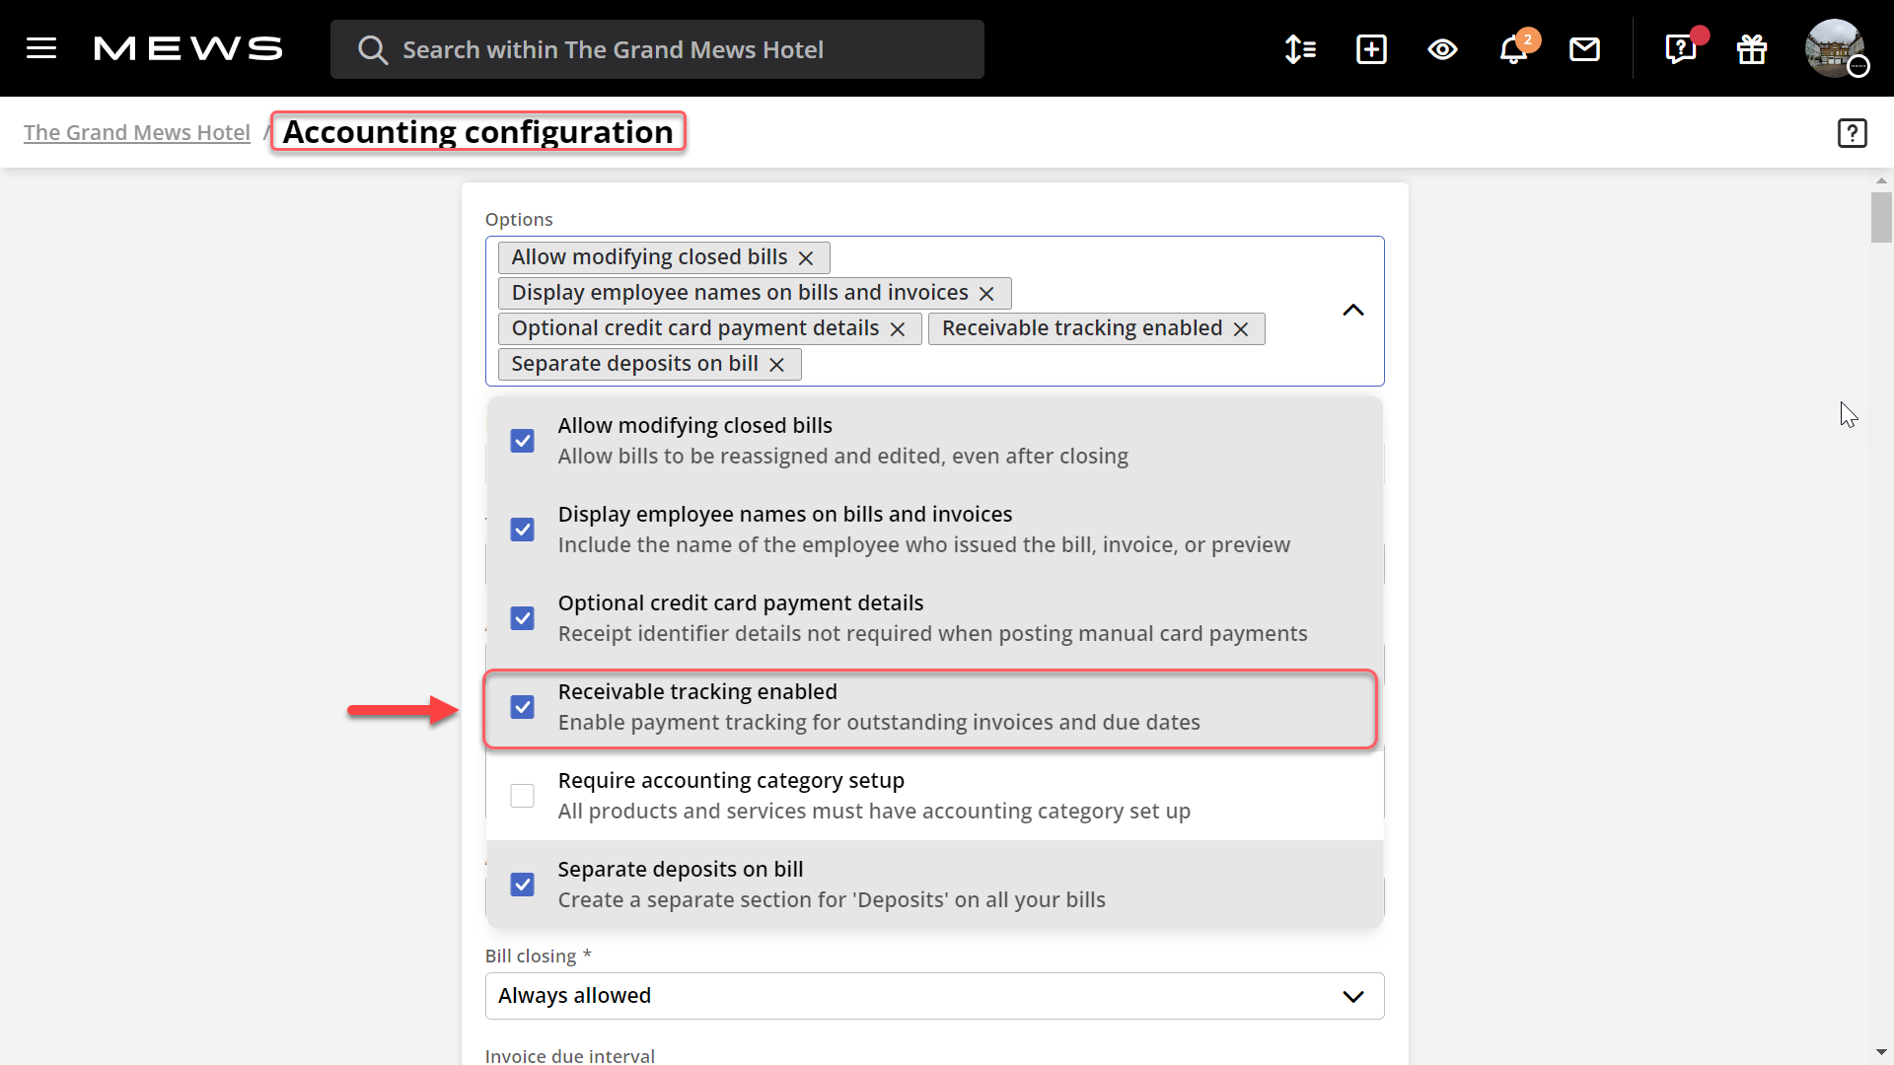Click the scroll up arrow
The width and height of the screenshot is (1894, 1065).
point(1881,181)
